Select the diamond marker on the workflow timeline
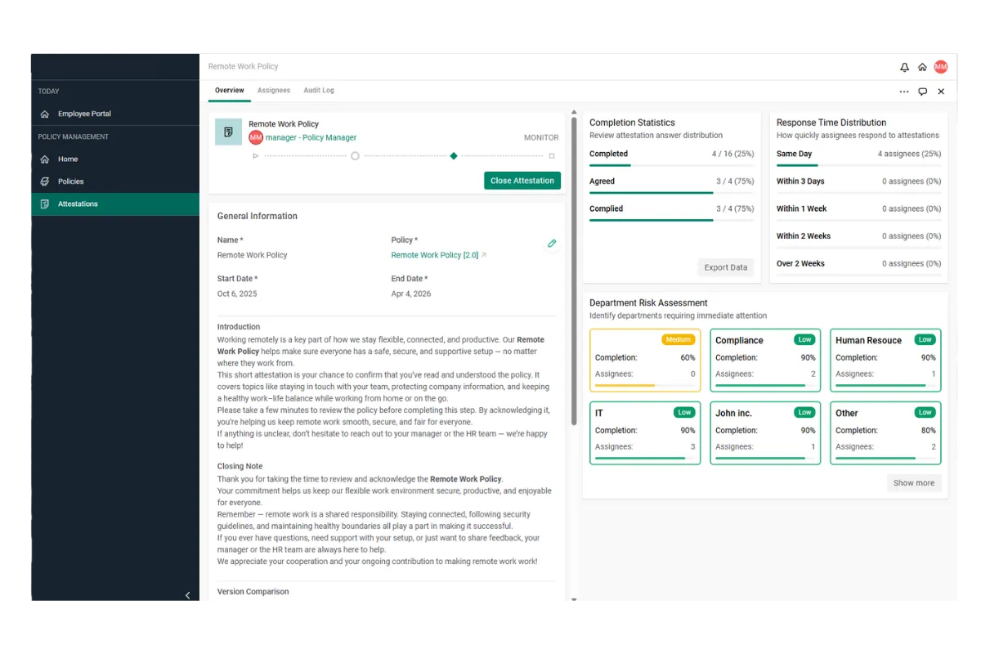Screen dimensions: 981x654 coord(454,155)
